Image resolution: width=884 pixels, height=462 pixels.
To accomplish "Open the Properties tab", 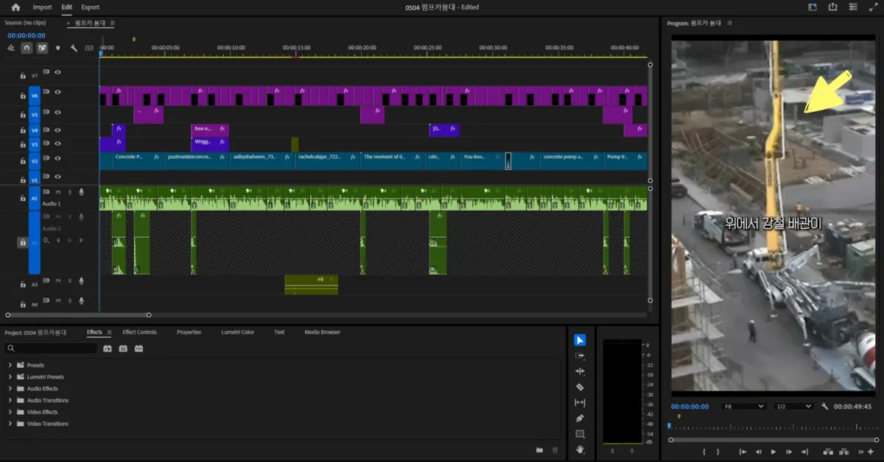I will (189, 333).
